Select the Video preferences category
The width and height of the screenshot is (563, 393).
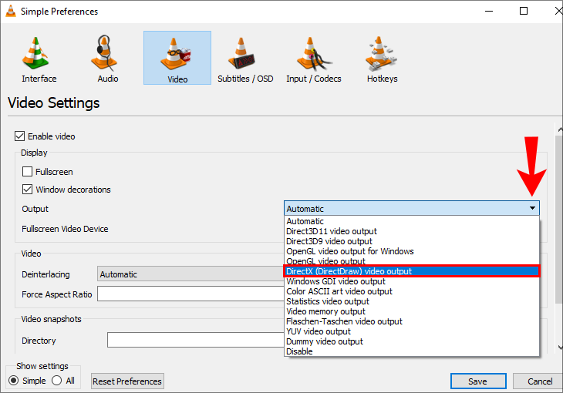coord(177,58)
